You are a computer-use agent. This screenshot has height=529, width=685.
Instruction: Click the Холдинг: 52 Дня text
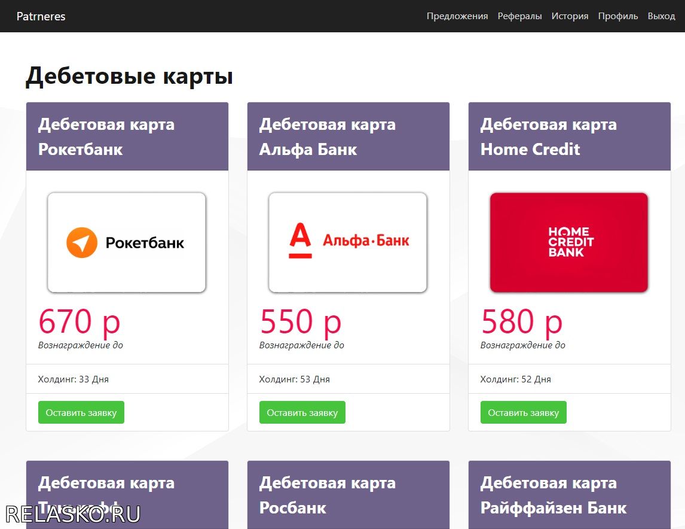coord(516,379)
